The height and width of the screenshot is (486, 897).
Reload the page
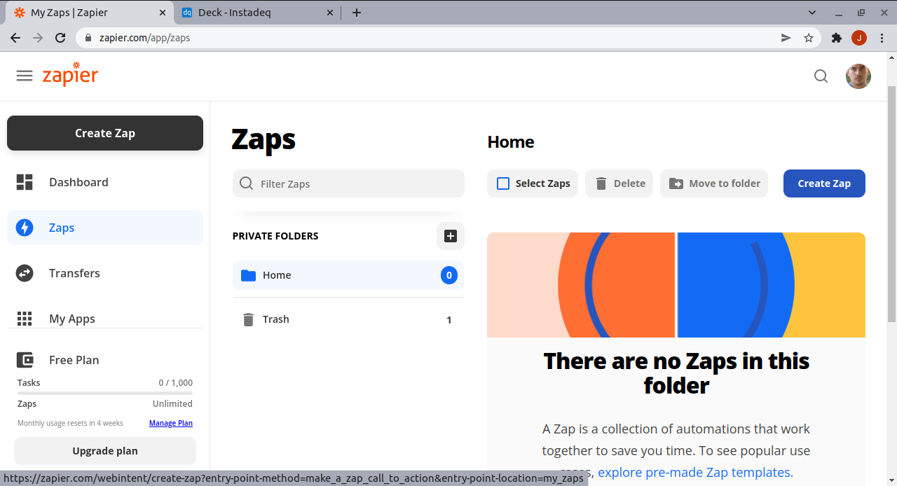click(60, 38)
